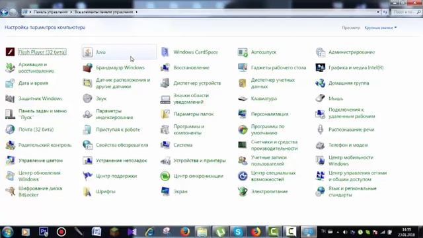Open Диспетчер учетных данных link
423x238 pixels.
click(273, 83)
